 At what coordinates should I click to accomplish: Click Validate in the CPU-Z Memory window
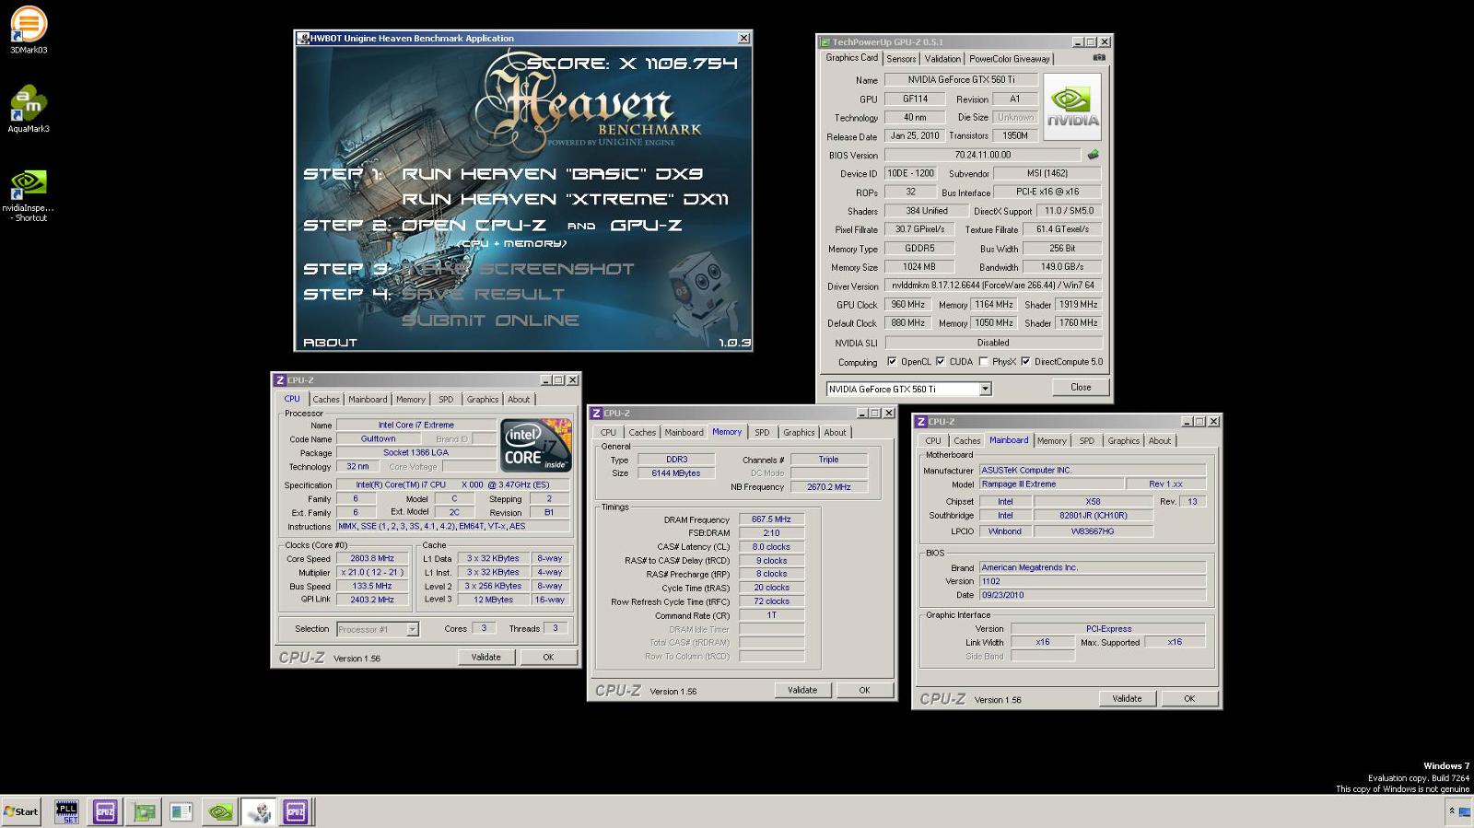801,690
